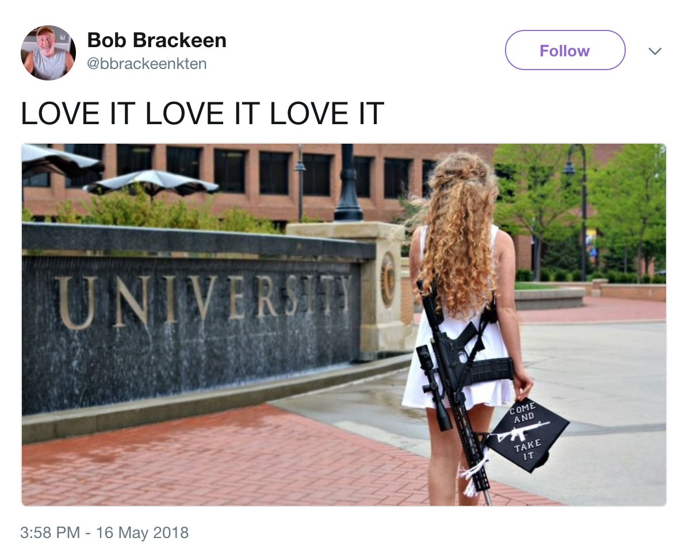The height and width of the screenshot is (553, 689).
Task: Click the woman's curly hair in the photo
Action: tap(459, 233)
